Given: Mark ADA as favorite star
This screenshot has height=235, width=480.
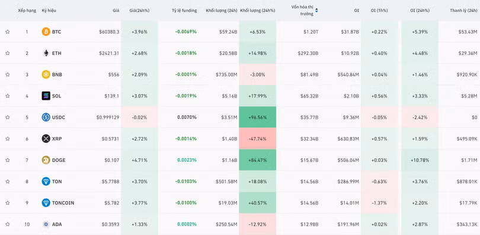Looking at the screenshot, I should coord(8,224).
